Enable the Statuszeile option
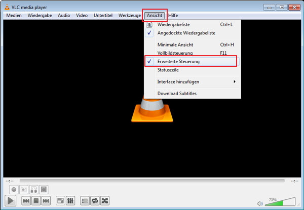The width and height of the screenshot is (304, 210). pyautogui.click(x=193, y=70)
